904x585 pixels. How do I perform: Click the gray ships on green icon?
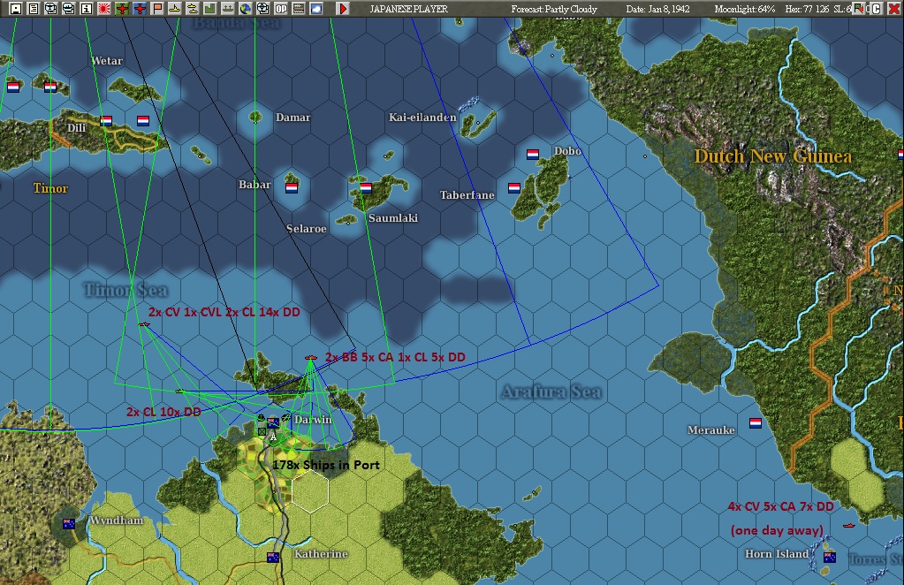tap(228, 9)
